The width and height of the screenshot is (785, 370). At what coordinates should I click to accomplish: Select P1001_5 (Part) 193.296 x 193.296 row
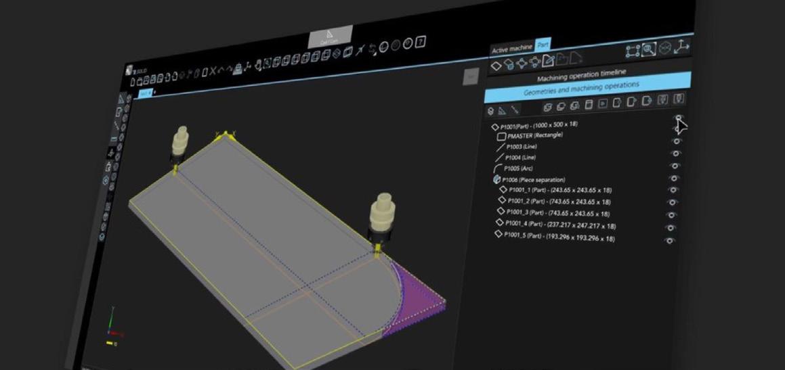tap(555, 237)
